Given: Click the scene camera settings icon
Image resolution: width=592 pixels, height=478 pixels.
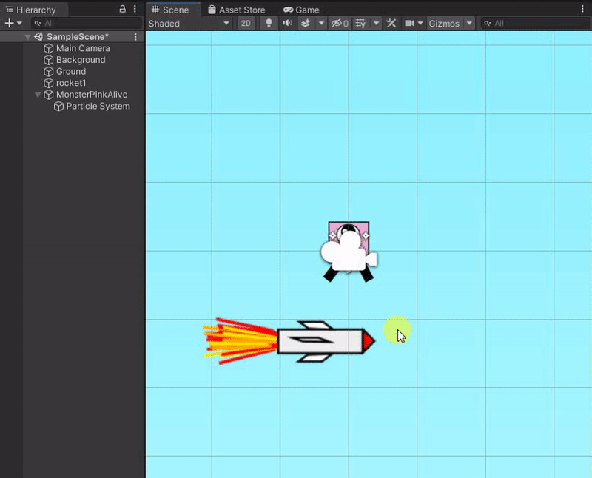Looking at the screenshot, I should [x=409, y=24].
